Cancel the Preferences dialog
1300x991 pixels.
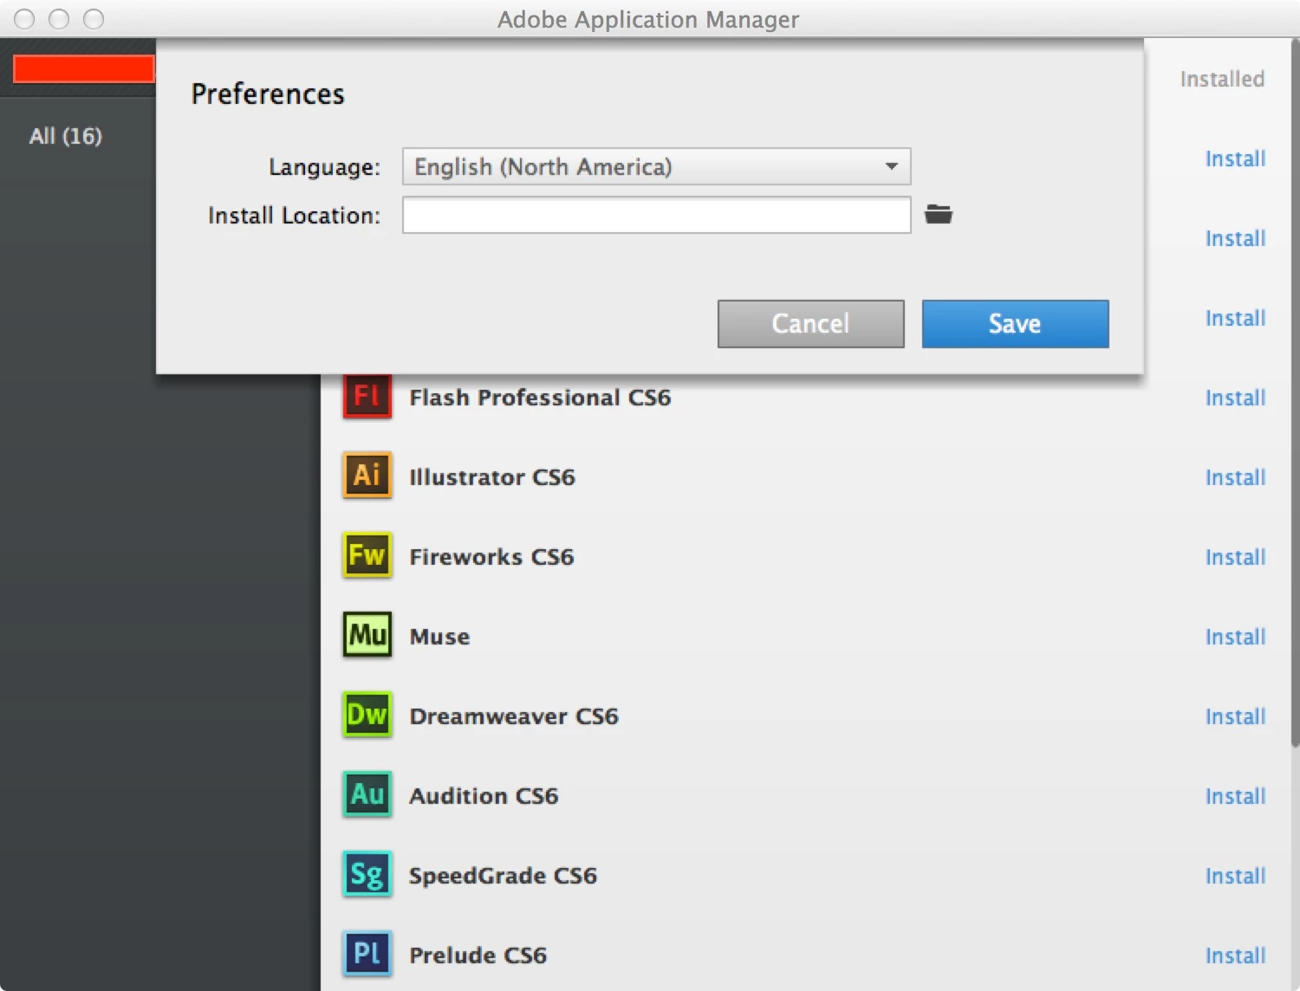[x=810, y=324]
